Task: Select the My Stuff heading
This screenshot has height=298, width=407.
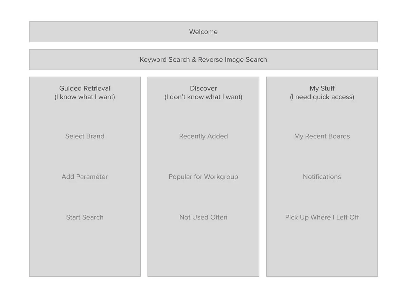Action: click(x=322, y=88)
